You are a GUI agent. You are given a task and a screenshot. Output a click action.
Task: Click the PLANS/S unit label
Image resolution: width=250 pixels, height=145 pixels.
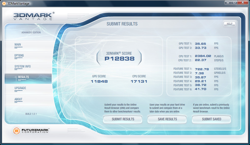point(219,56)
